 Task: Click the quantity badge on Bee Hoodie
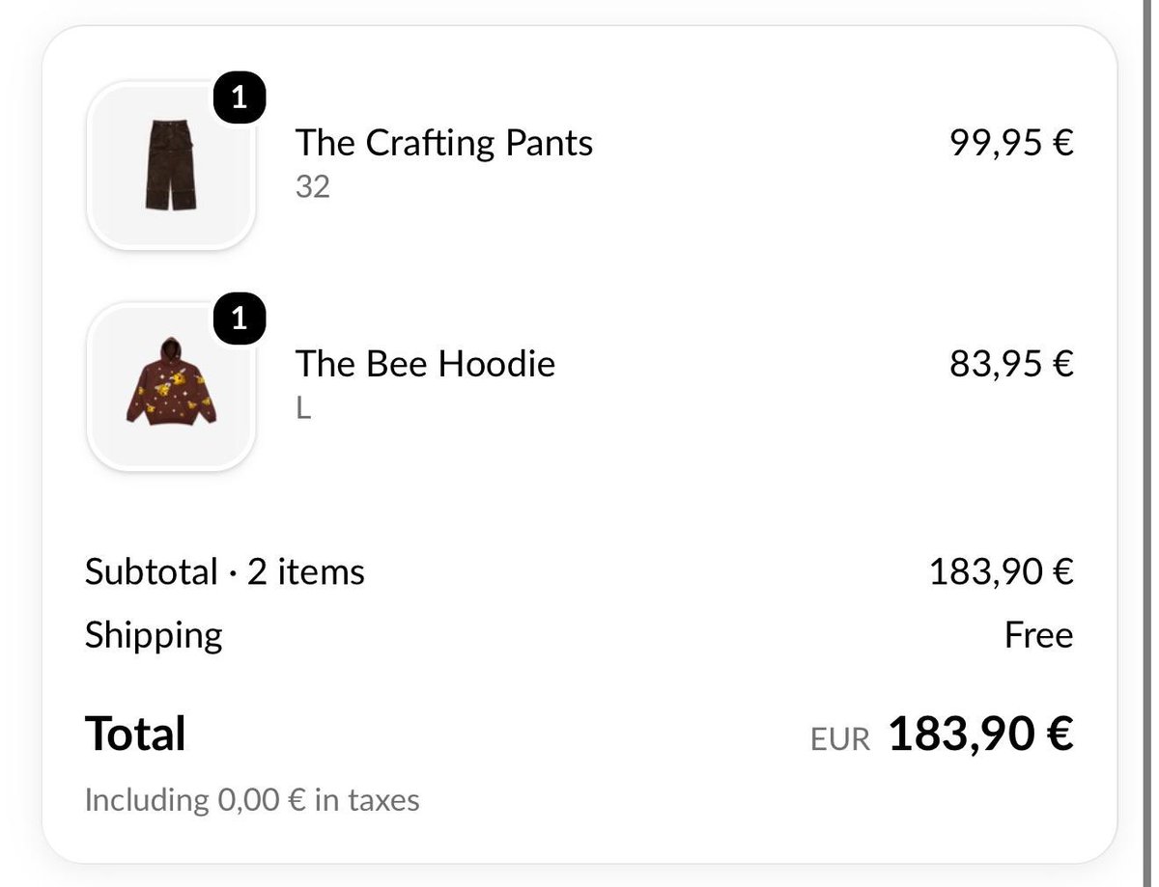pyautogui.click(x=240, y=320)
